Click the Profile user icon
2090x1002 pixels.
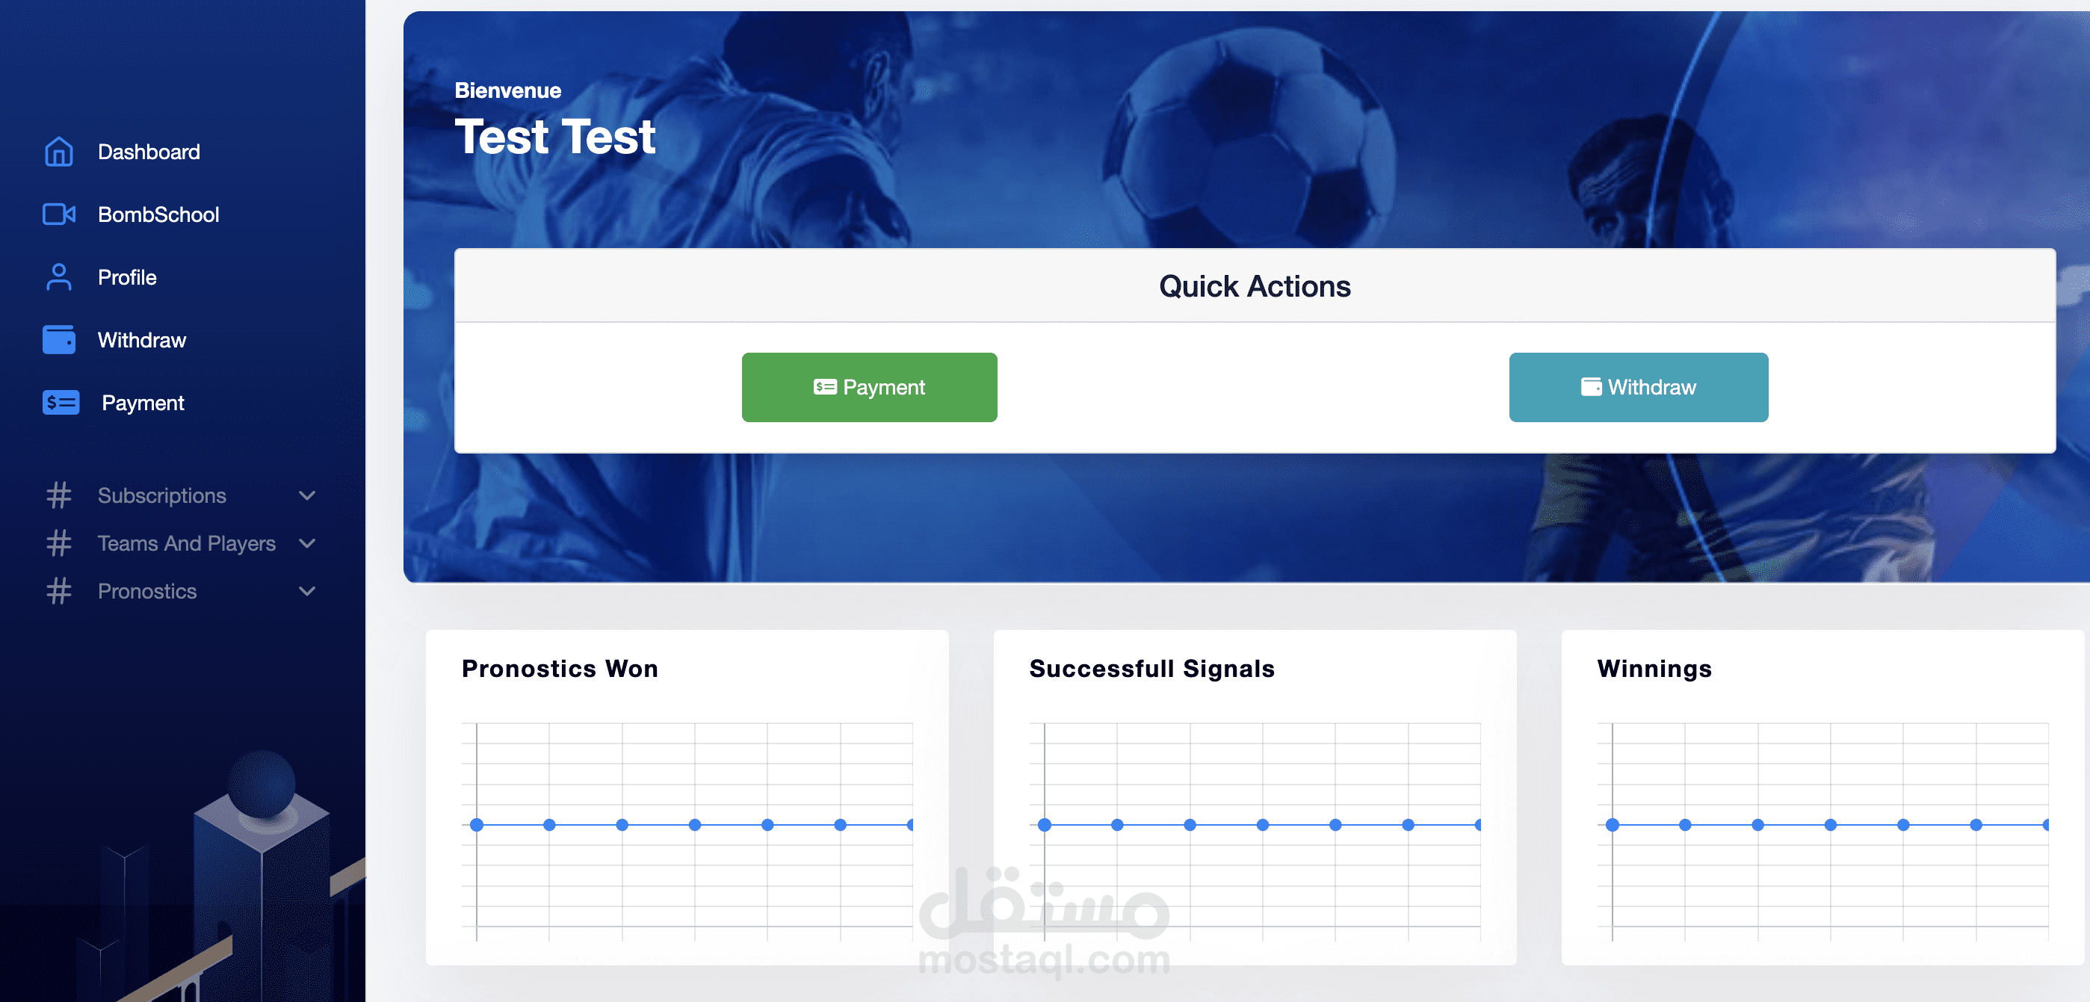[58, 277]
